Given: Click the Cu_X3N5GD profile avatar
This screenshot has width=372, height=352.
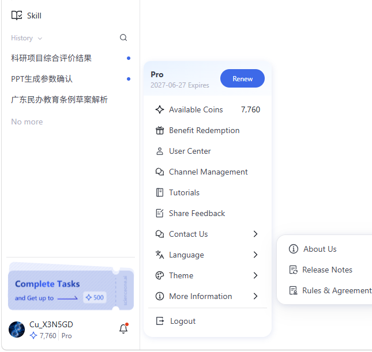Looking at the screenshot, I should click(17, 330).
